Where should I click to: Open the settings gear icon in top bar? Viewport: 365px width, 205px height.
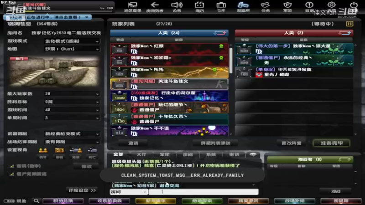click(x=332, y=5)
